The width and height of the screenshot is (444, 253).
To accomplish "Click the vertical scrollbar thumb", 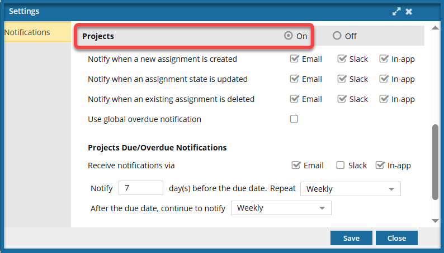I will click(x=435, y=162).
